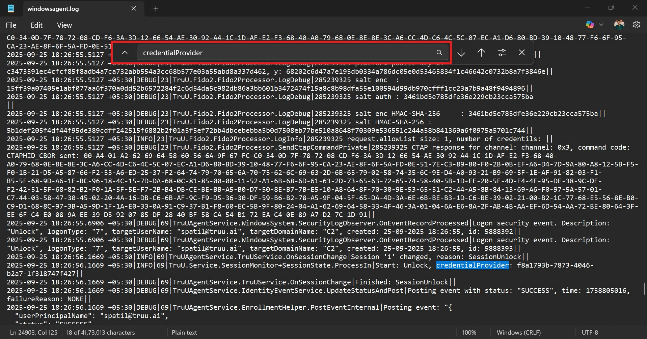Click the text "Start: Unlock,"

403,265
